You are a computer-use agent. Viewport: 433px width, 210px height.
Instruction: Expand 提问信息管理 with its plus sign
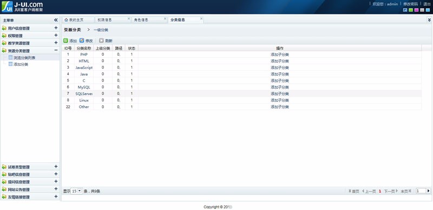point(56,181)
